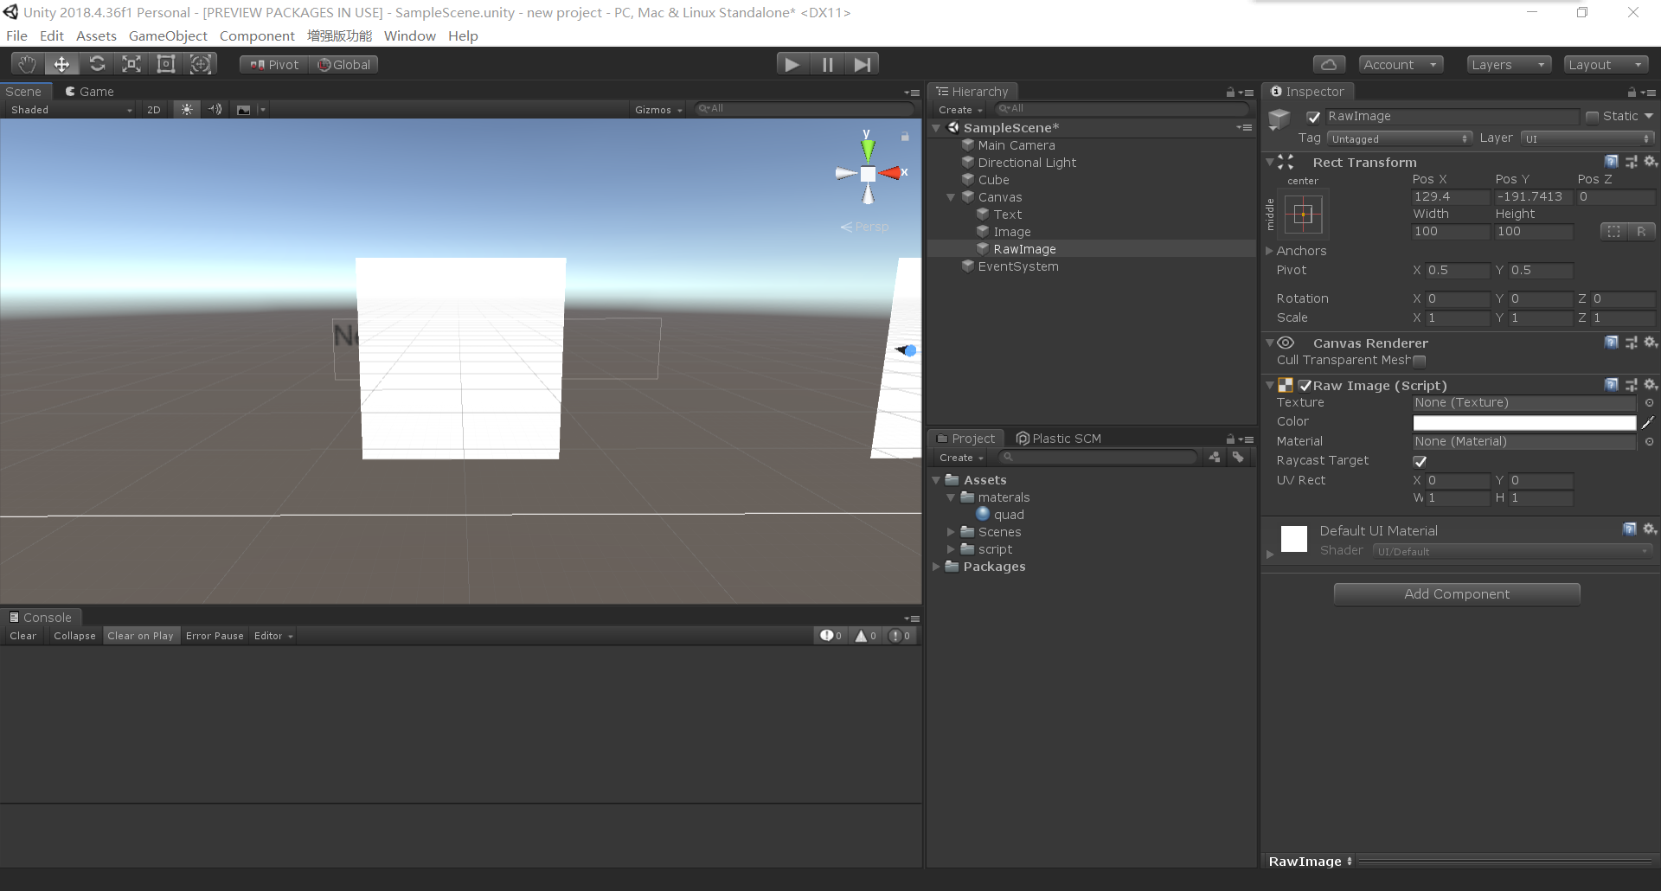The width and height of the screenshot is (1661, 891).
Task: Click the Step frame button
Action: coord(862,64)
